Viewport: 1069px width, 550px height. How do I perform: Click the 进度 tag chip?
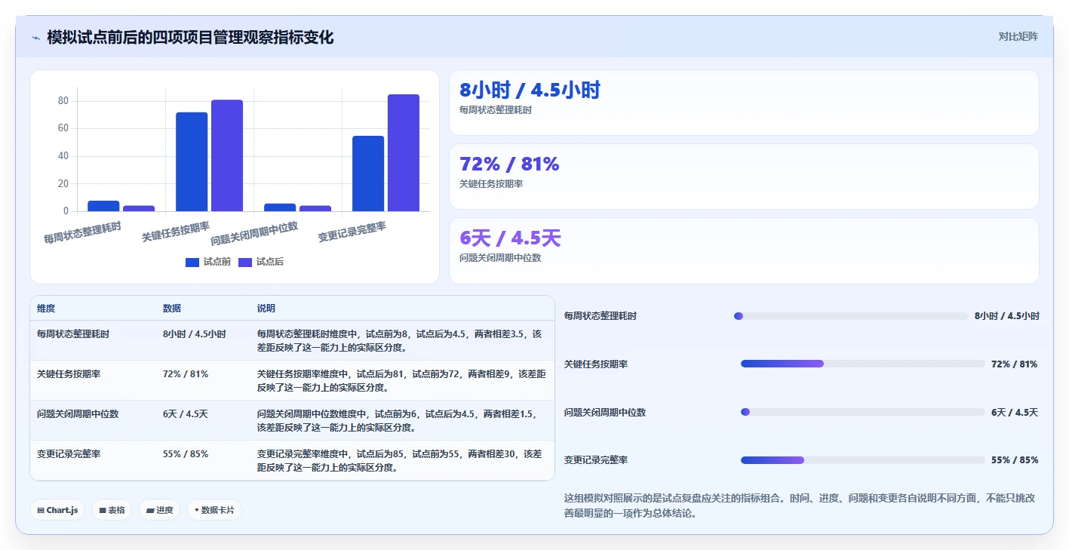point(159,510)
